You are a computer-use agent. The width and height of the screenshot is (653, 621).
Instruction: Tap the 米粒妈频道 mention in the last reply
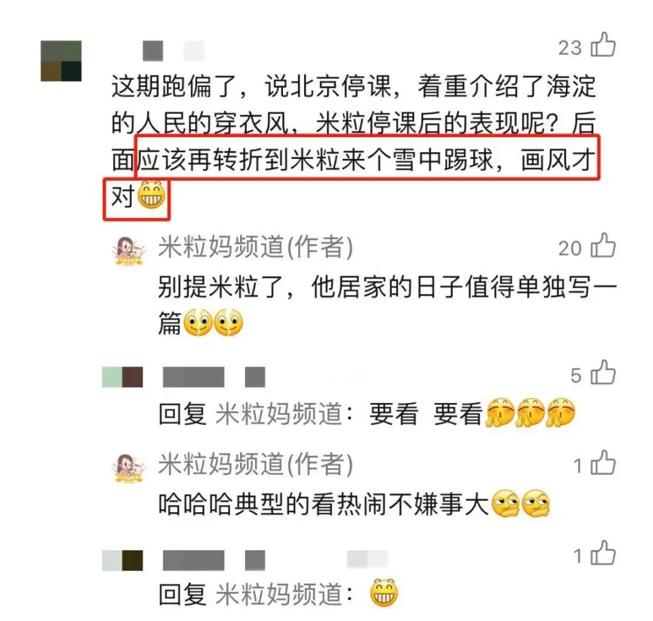click(279, 594)
